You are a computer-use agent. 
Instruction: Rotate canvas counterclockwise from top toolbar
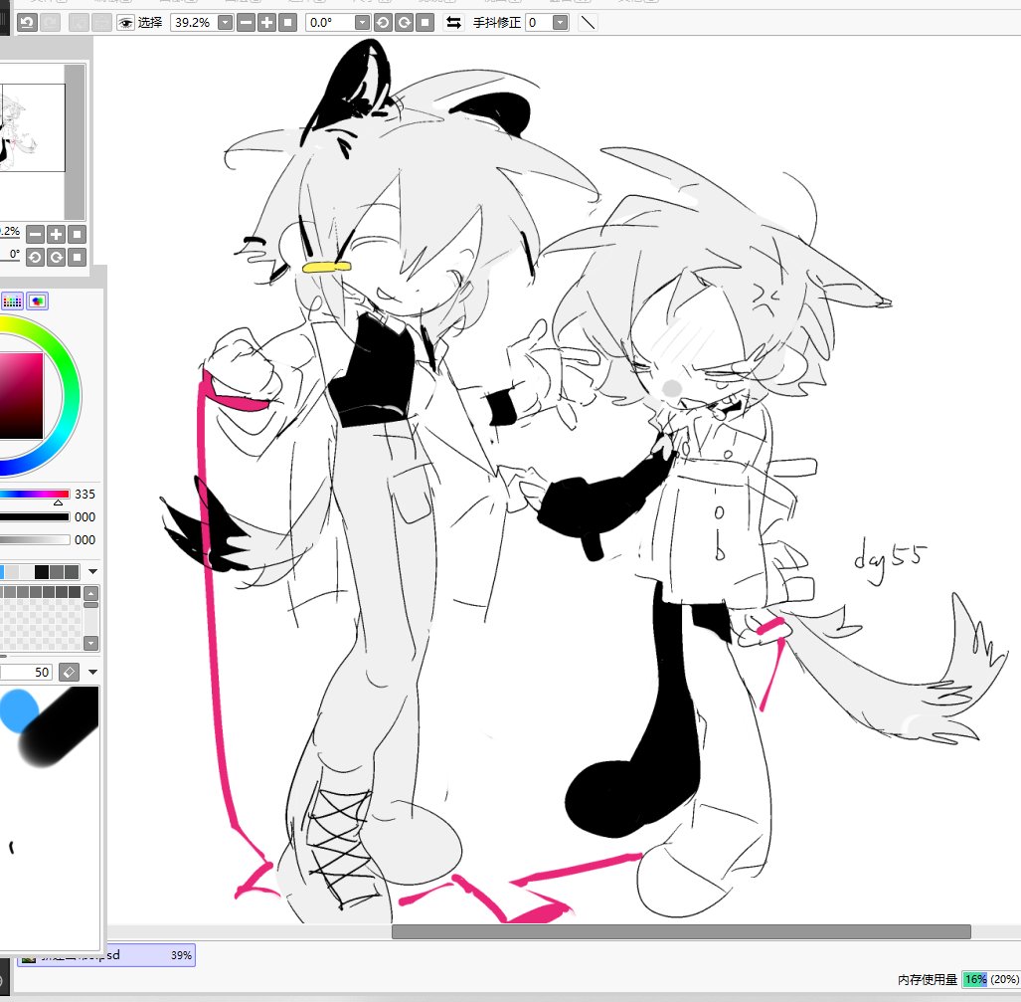pyautogui.click(x=383, y=23)
